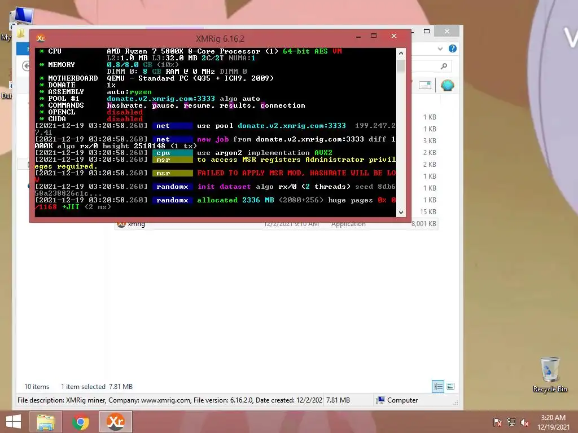Click '1 item selected 7.81 MB' in the status bar
578x433 pixels.
(97, 387)
